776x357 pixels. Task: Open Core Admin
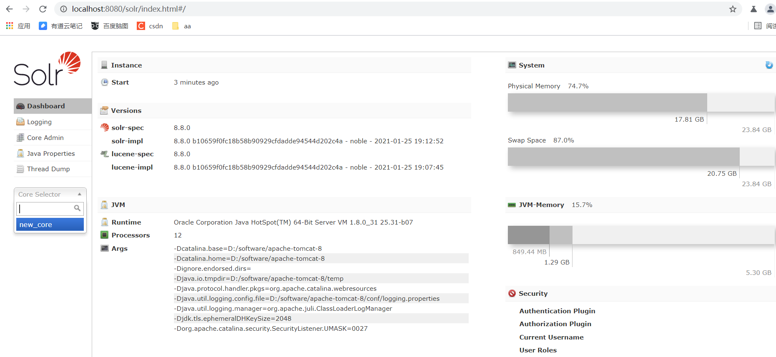coord(53,137)
